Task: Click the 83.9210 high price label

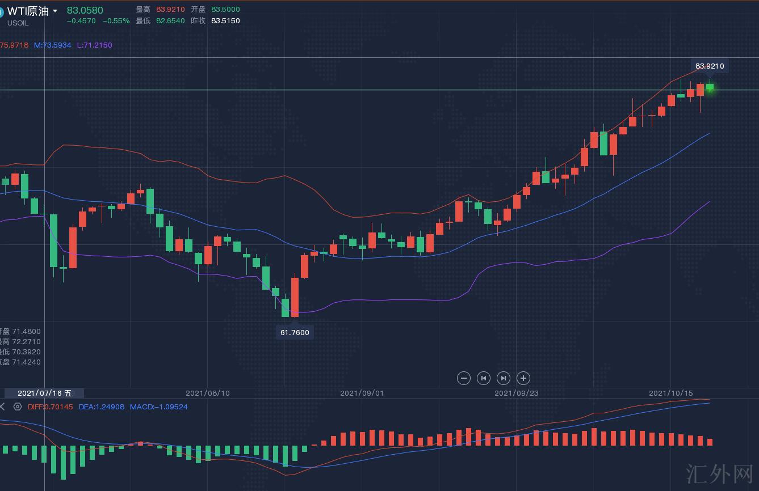Action: (x=709, y=66)
